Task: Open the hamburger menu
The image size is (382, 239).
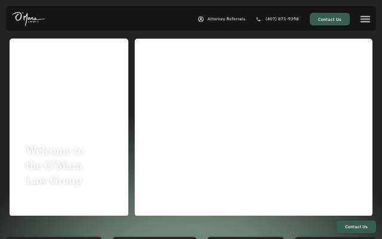Action: (365, 19)
